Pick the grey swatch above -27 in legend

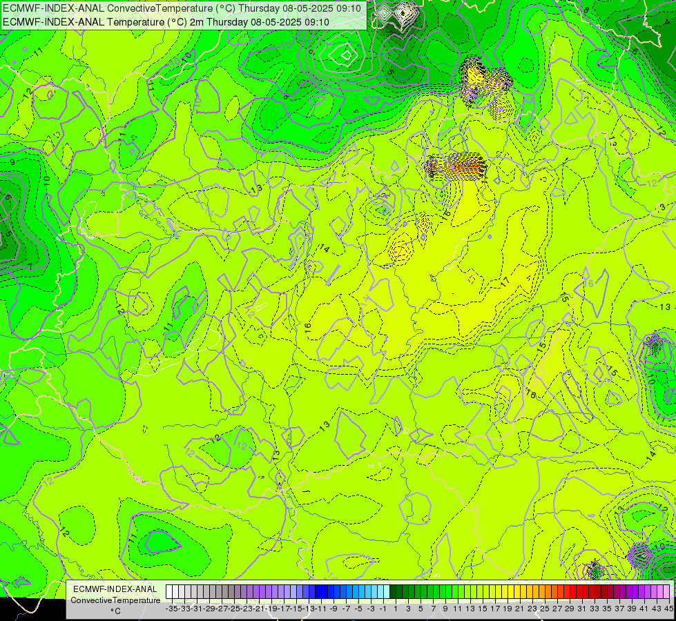pyautogui.click(x=219, y=592)
